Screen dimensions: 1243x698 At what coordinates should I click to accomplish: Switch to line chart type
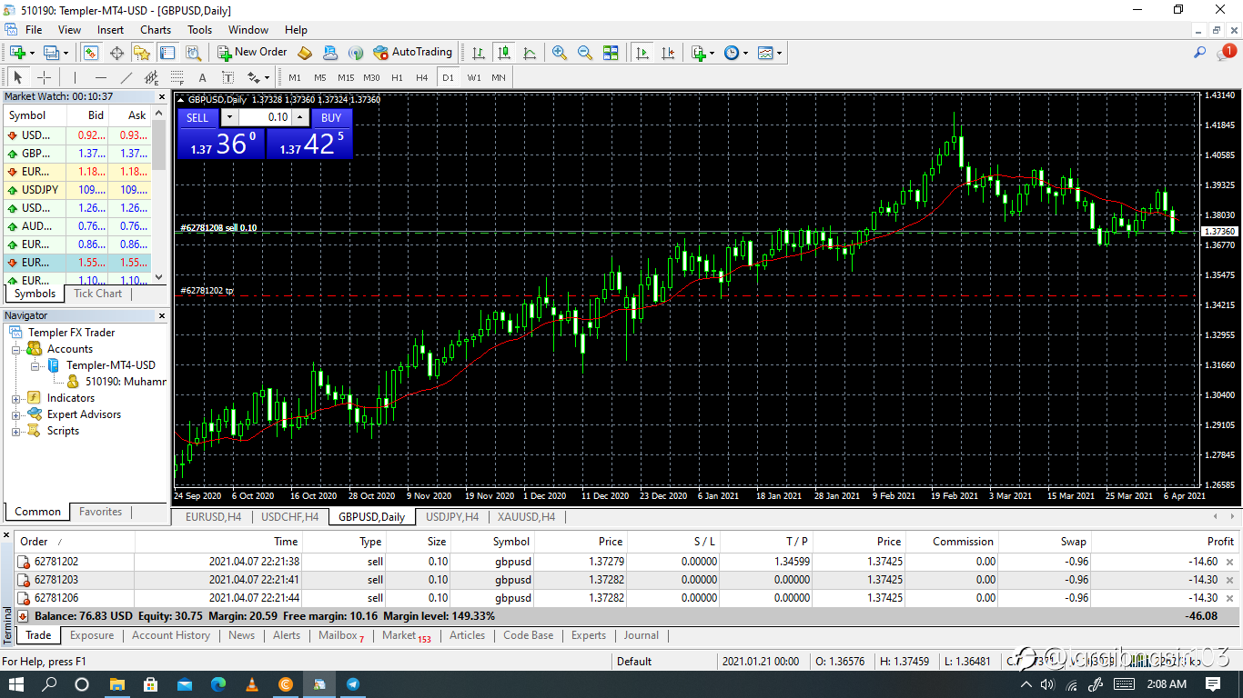(530, 53)
